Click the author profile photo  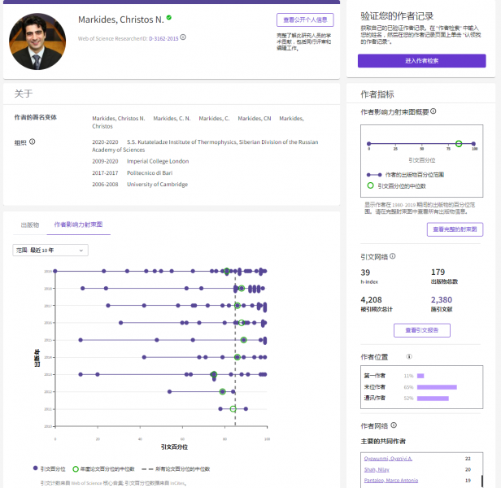[x=38, y=41]
